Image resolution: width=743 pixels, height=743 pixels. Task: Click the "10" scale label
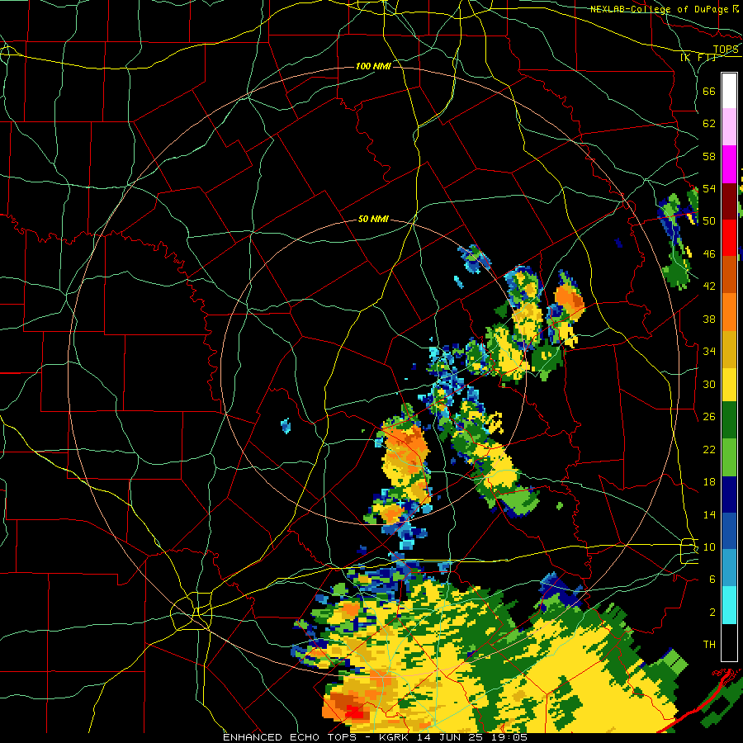(x=709, y=547)
